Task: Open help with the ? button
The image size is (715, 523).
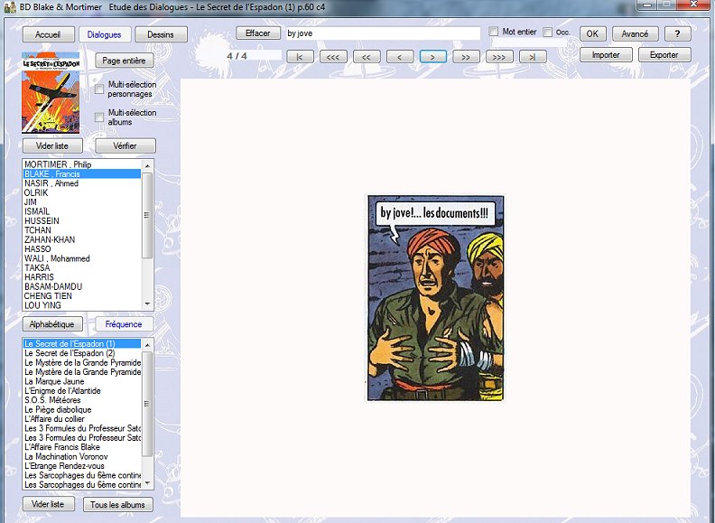Action: pyautogui.click(x=678, y=33)
